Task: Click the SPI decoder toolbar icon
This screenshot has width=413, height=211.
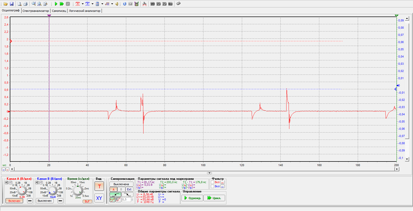Action: click(x=158, y=4)
